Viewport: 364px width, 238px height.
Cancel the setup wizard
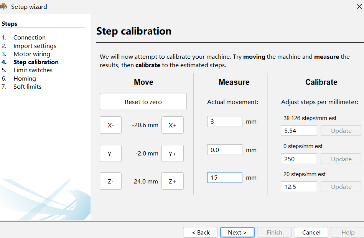(x=311, y=232)
